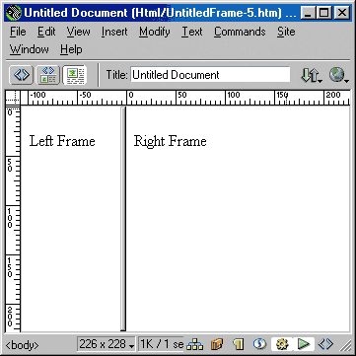The width and height of the screenshot is (356, 356).
Task: Open File Management arrows dropdown
Action: 311,76
